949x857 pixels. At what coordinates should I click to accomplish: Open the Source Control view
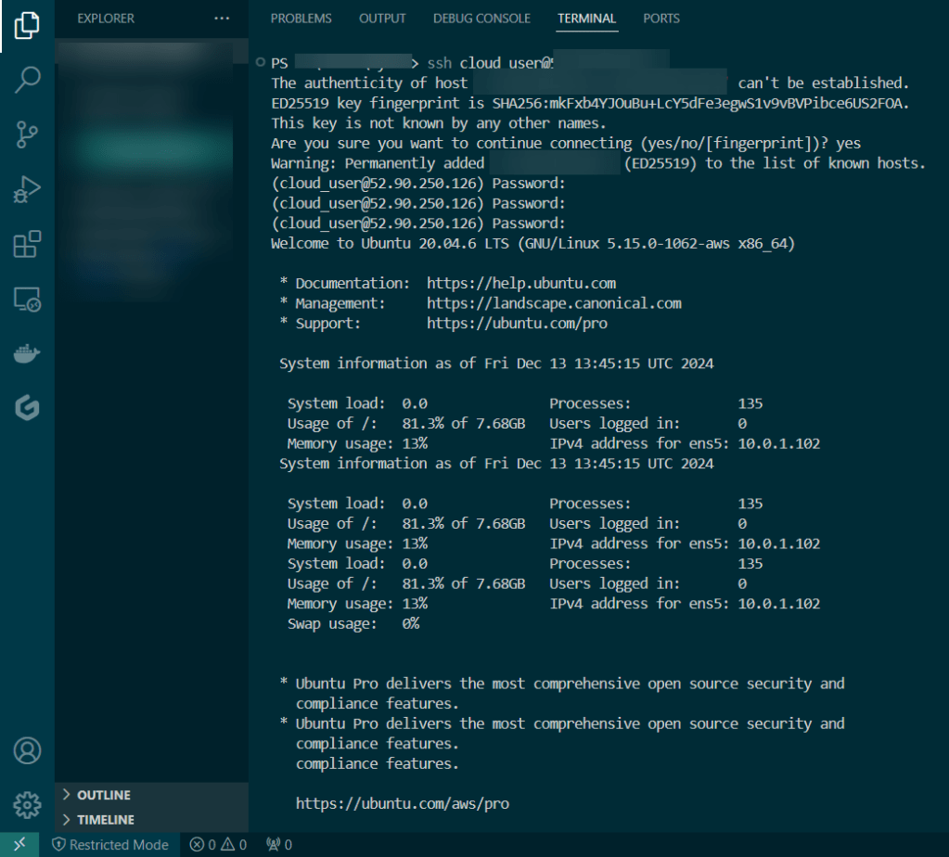pos(27,135)
